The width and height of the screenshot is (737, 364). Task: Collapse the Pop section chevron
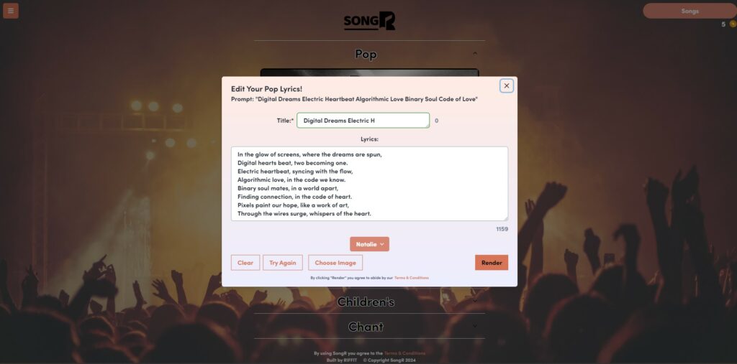[x=475, y=53]
